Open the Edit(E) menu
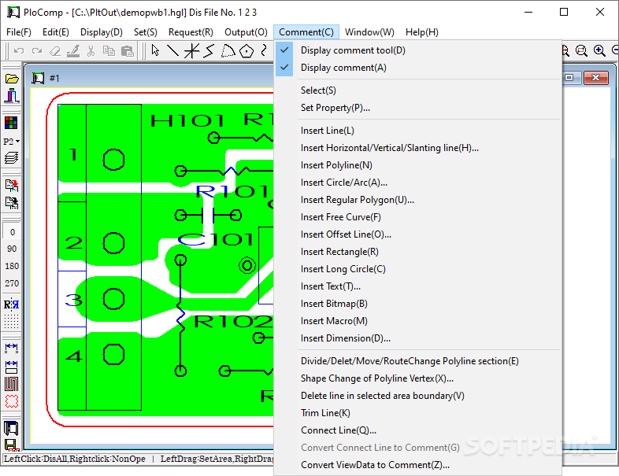 (x=56, y=32)
